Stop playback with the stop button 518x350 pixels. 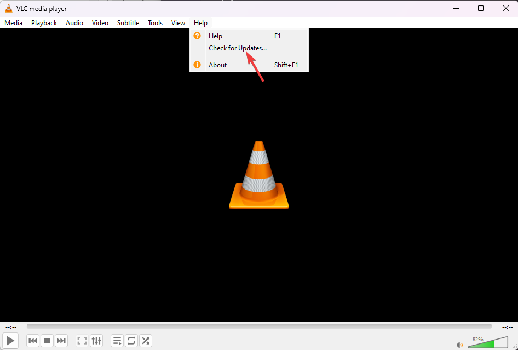pyautogui.click(x=47, y=341)
